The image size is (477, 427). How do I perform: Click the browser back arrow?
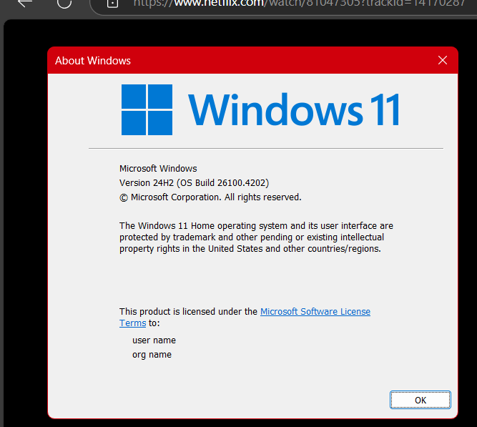click(25, 3)
